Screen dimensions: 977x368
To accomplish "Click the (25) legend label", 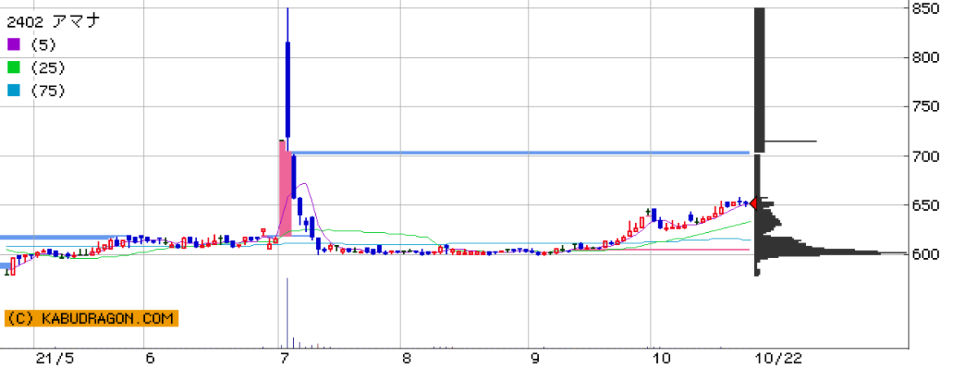I will pyautogui.click(x=47, y=68).
